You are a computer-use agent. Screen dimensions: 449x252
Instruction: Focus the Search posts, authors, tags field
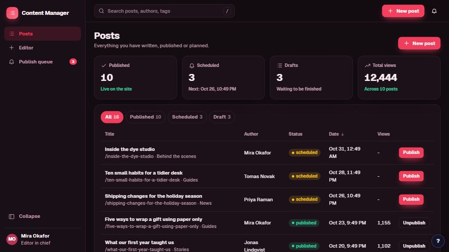(x=164, y=11)
